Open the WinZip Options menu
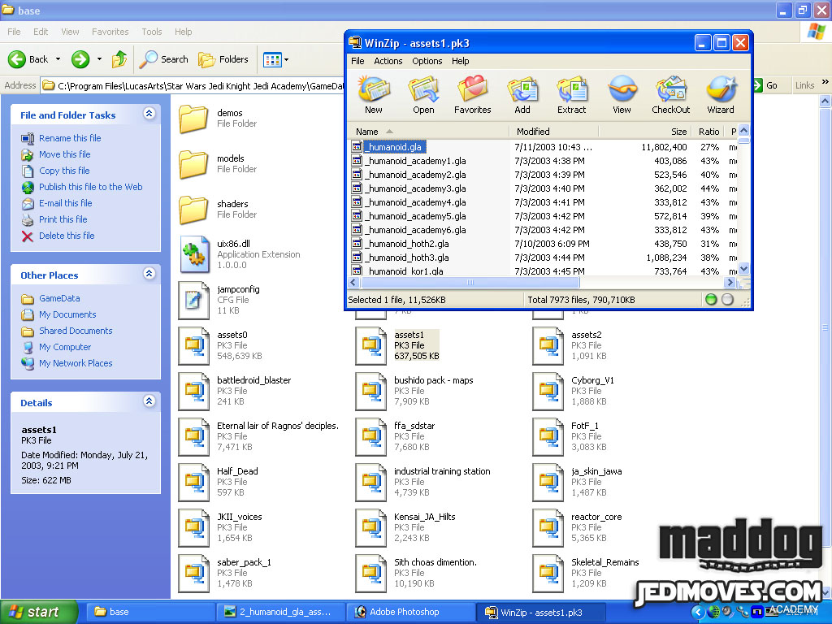832x624 pixels. tap(427, 61)
